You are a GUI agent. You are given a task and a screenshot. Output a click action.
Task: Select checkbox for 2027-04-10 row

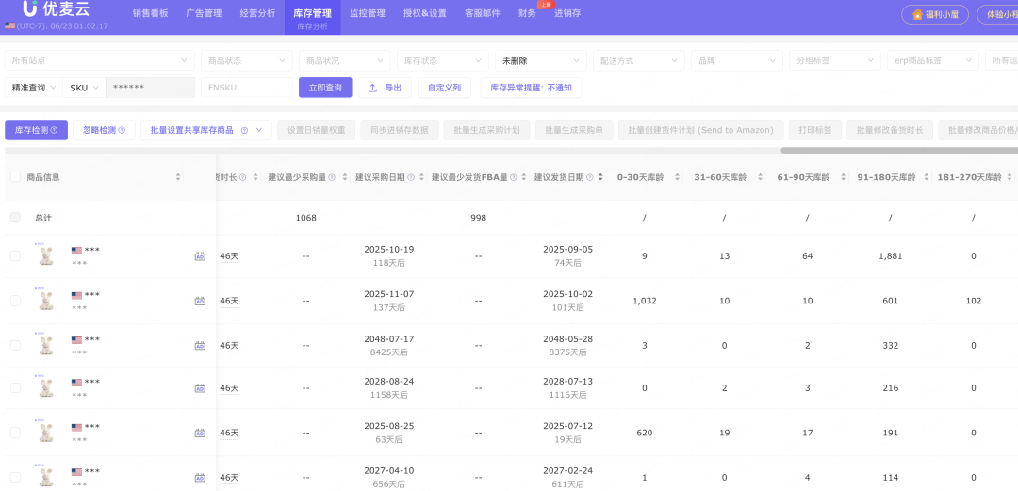[x=16, y=478]
